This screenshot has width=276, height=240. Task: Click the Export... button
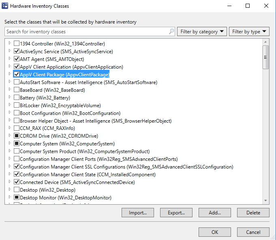point(176,212)
